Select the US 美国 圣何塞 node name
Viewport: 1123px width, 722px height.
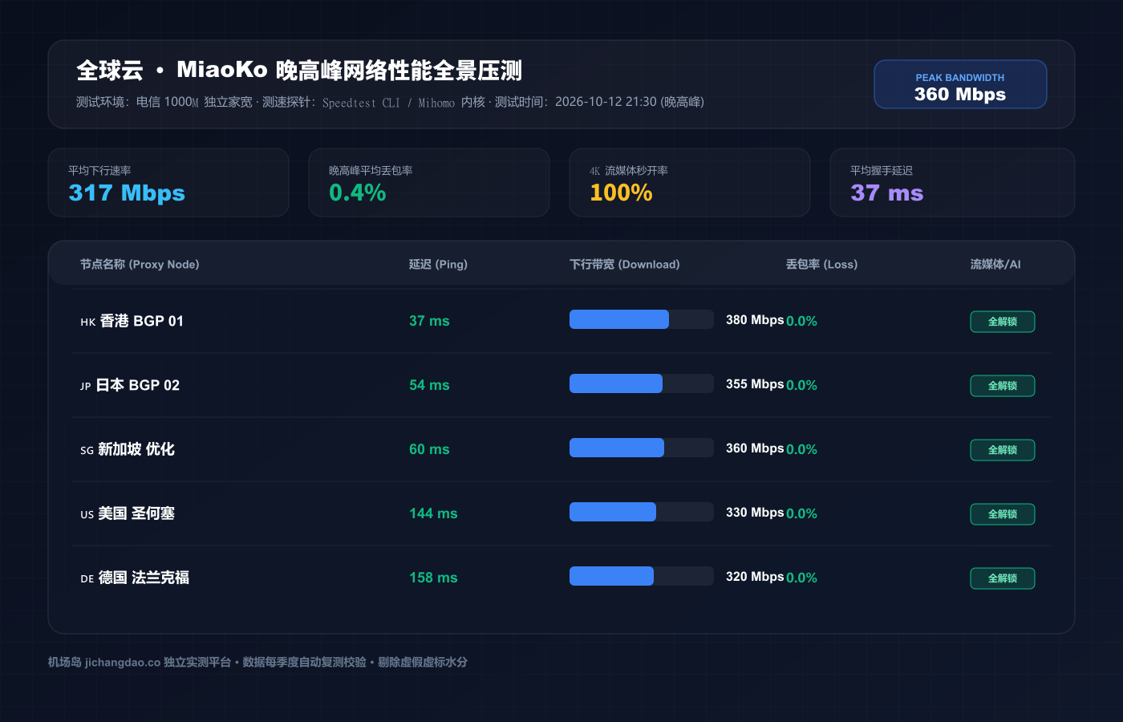tap(128, 513)
